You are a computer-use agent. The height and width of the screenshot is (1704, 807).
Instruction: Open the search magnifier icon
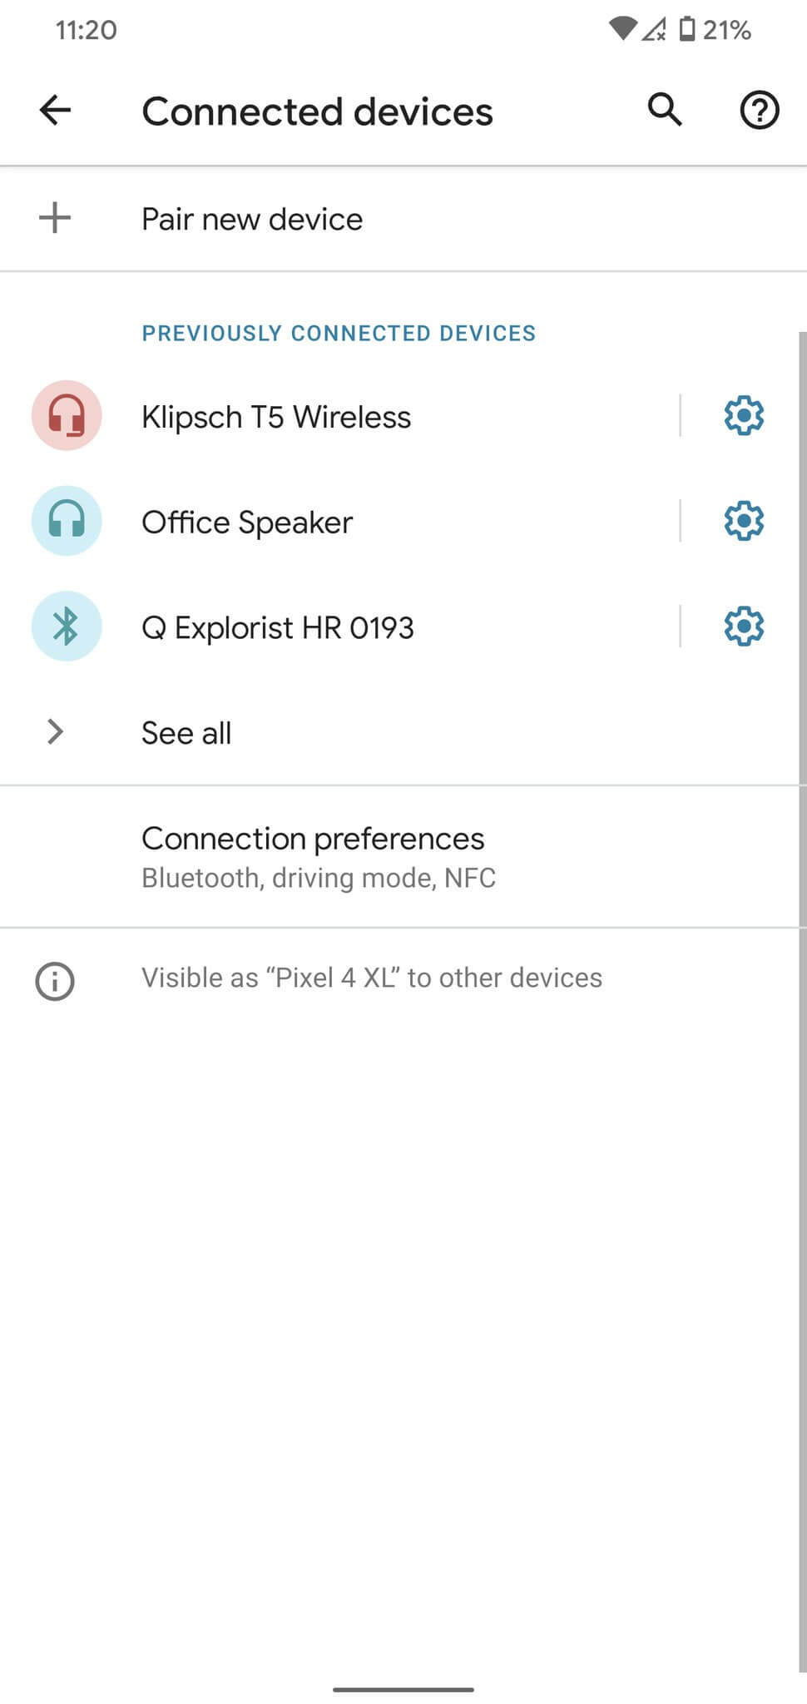(x=665, y=110)
